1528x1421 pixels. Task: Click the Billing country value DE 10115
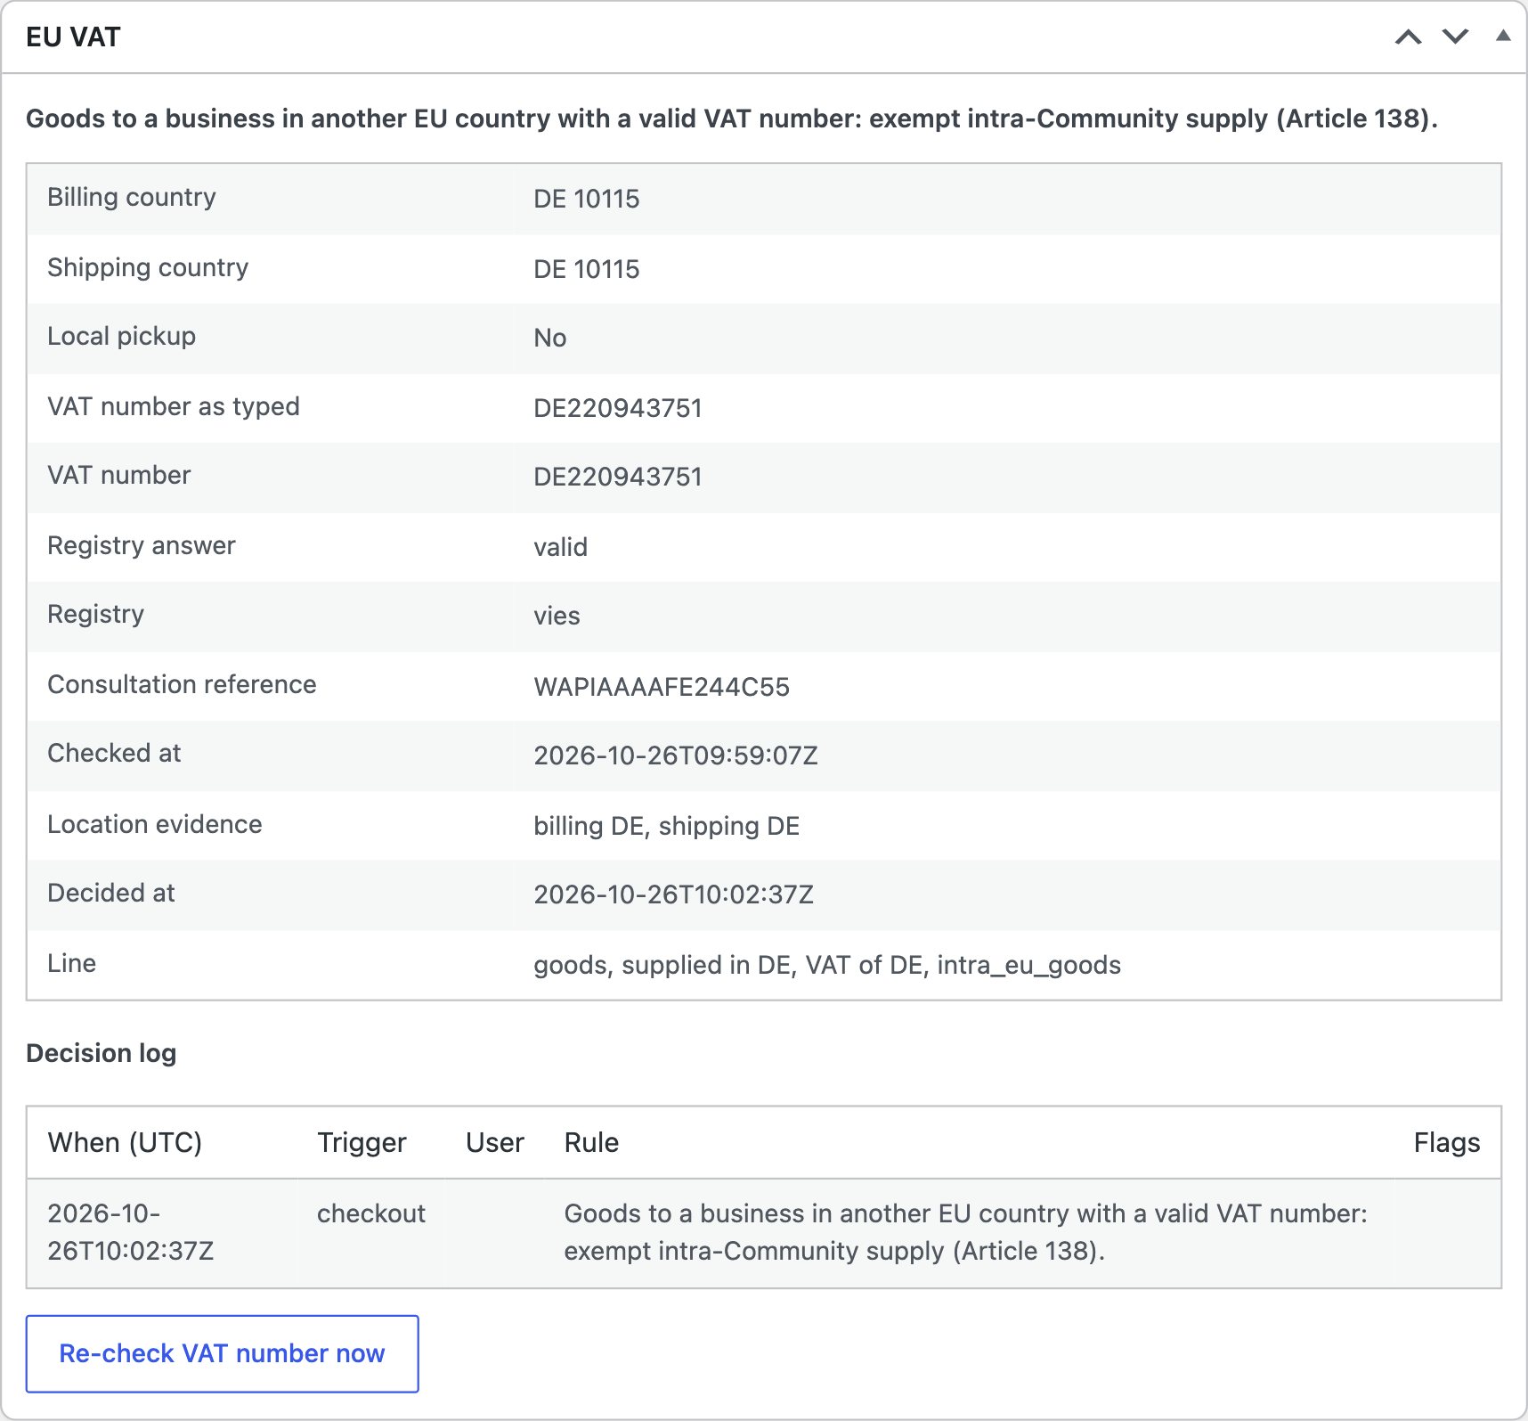click(587, 199)
